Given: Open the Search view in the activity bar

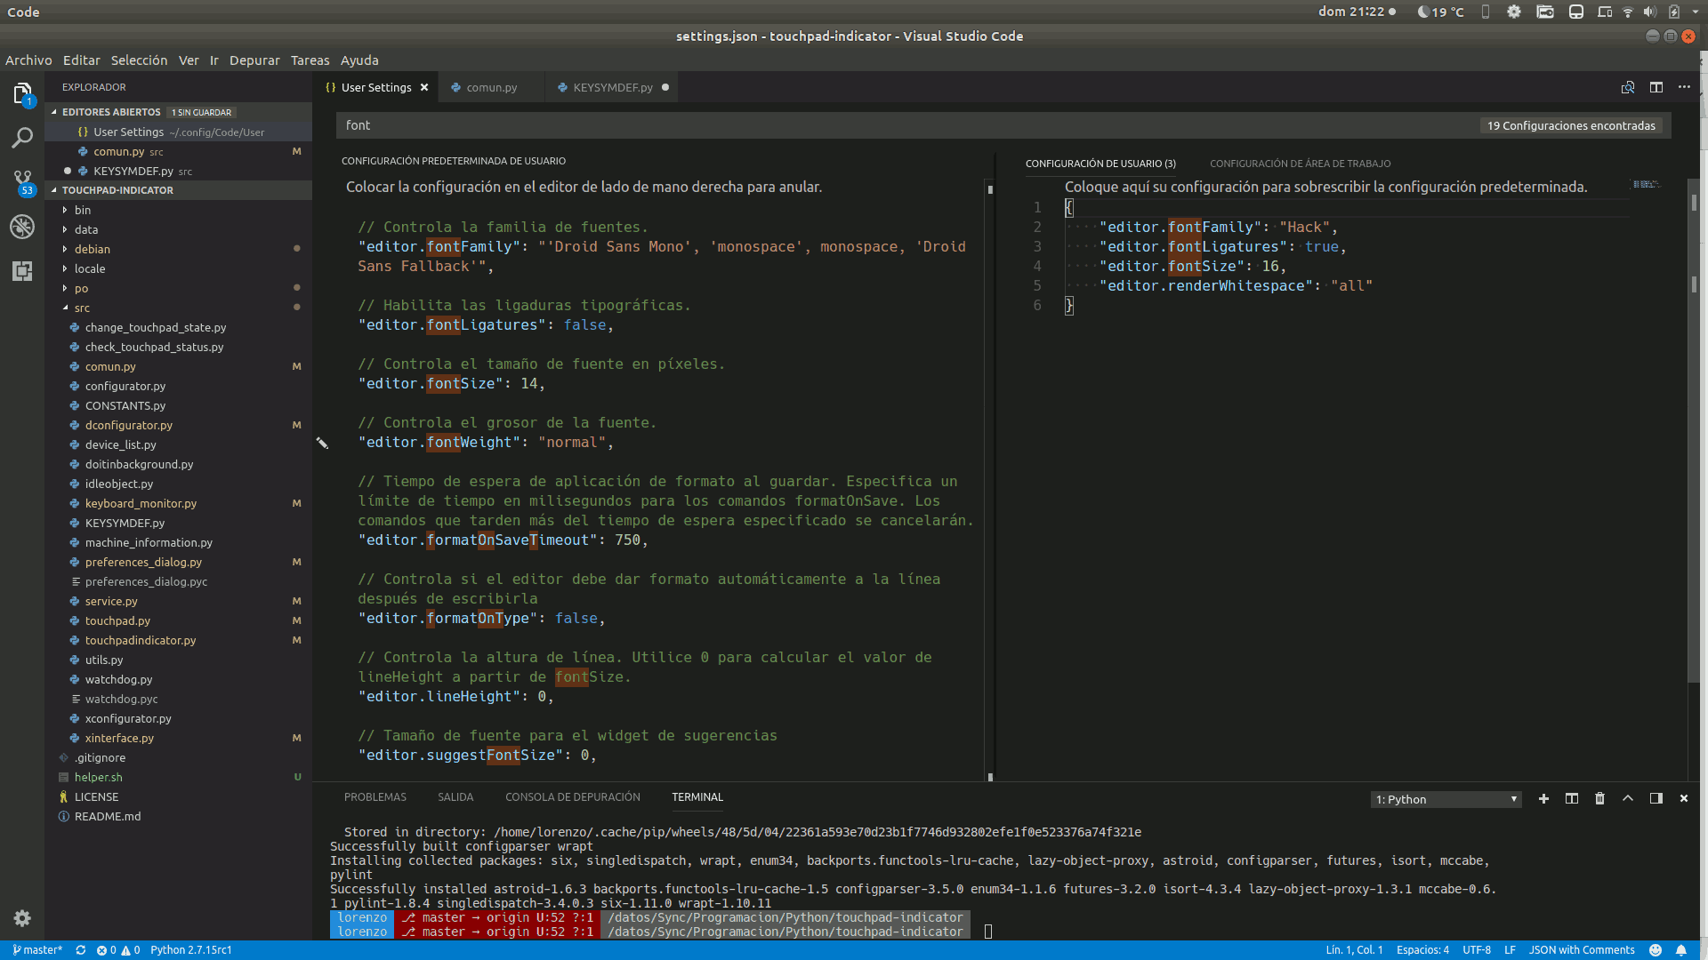Looking at the screenshot, I should [x=22, y=138].
